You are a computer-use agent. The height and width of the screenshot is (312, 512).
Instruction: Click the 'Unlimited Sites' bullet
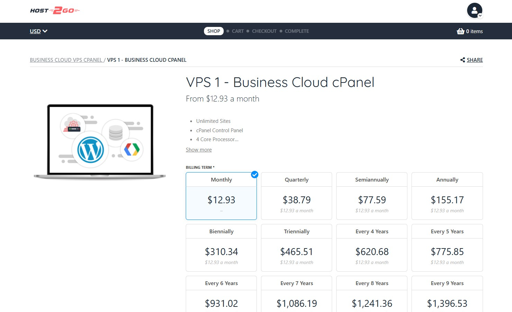pos(213,121)
